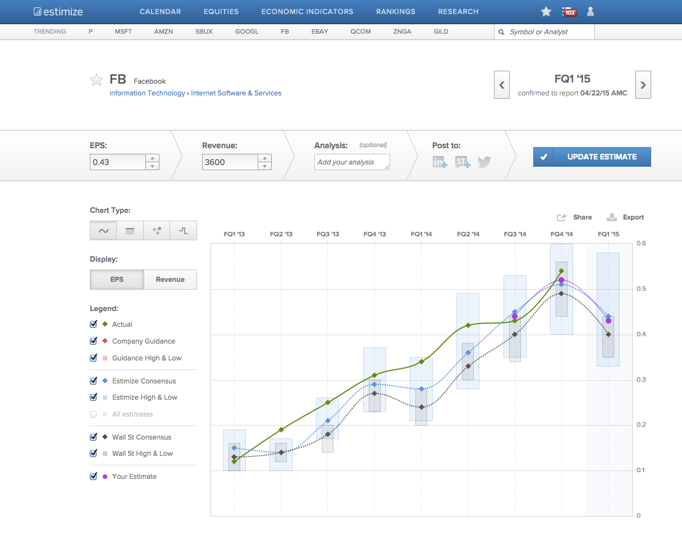
Task: Open the user profile icon
Action: coord(591,12)
